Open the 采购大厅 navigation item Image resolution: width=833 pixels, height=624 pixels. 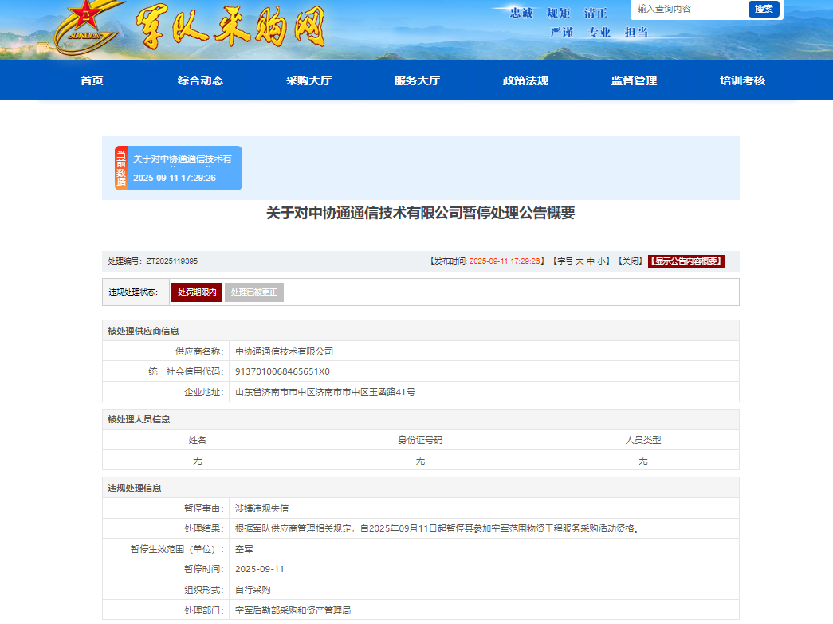pyautogui.click(x=308, y=80)
